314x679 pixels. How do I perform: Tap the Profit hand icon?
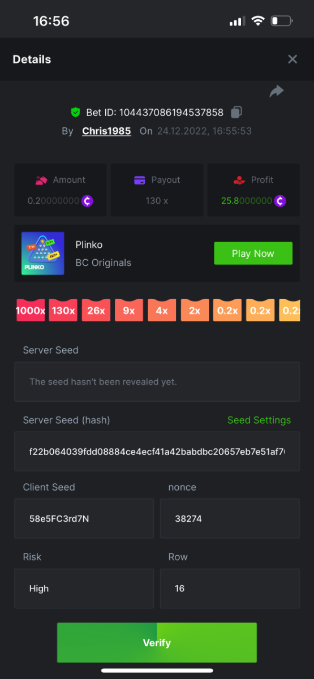coord(239,180)
